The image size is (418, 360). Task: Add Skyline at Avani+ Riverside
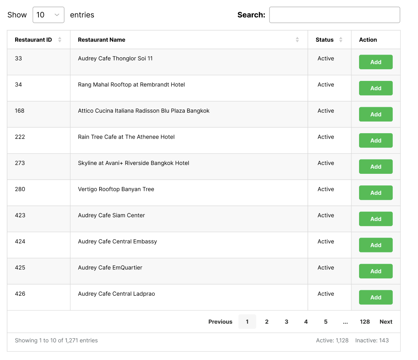point(375,166)
